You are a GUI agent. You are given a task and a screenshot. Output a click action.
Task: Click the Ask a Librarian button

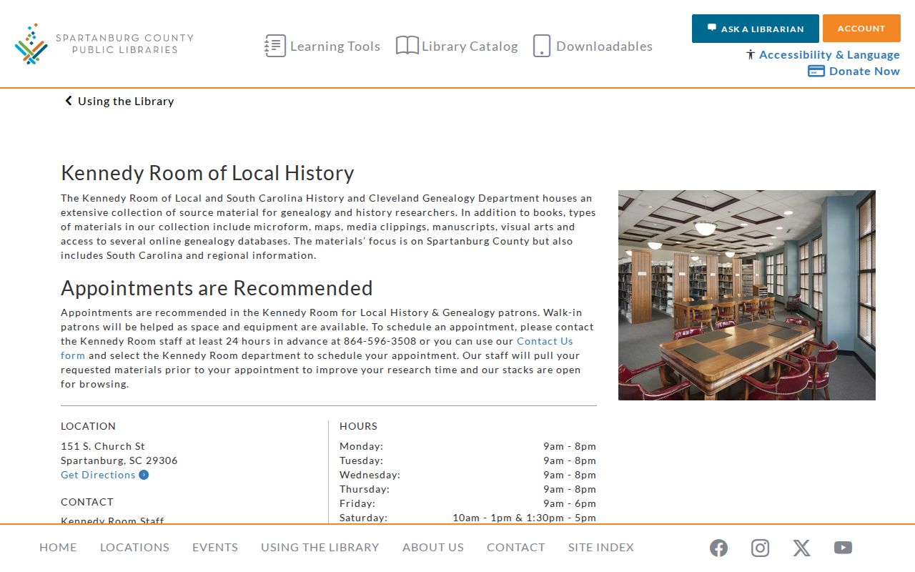756,29
